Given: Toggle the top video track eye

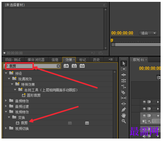Looking at the screenshot, I should (x=144, y=102).
